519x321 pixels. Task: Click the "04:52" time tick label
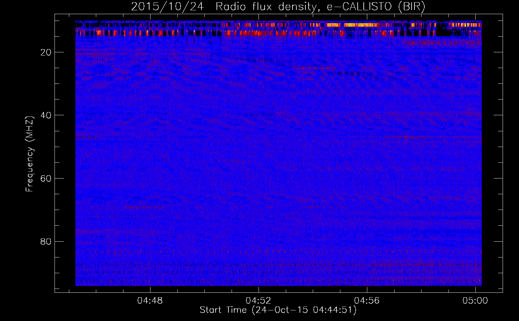click(x=258, y=301)
